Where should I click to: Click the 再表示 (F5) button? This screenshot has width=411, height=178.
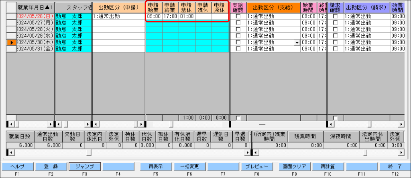point(156,166)
